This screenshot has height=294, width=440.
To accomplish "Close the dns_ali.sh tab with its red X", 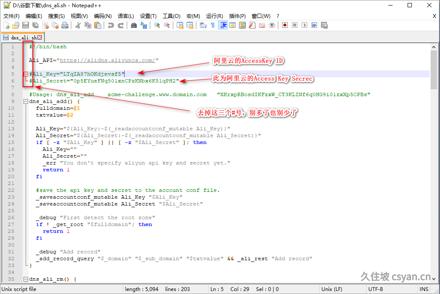I will [x=40, y=37].
